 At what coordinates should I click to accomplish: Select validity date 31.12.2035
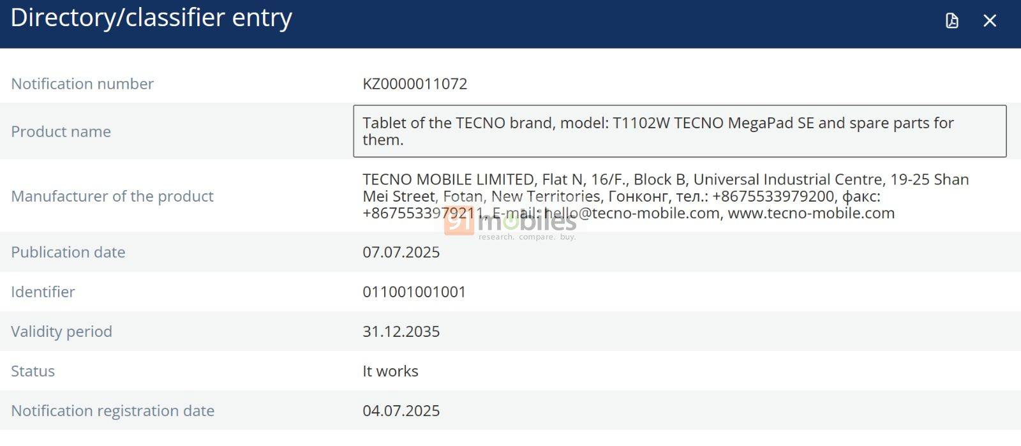point(401,331)
